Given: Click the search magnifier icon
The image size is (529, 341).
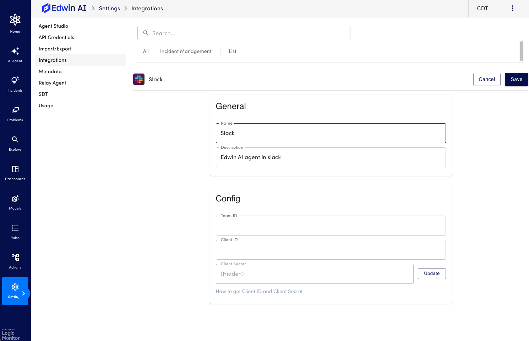Looking at the screenshot, I should (x=146, y=33).
